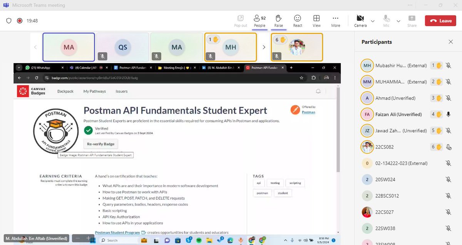
Task: Click the minus zoom-out control on shared view
Action: [78, 238]
